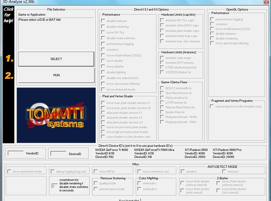Check 'force low precision pixel shader'
271x201 pixels.
pos(103,127)
